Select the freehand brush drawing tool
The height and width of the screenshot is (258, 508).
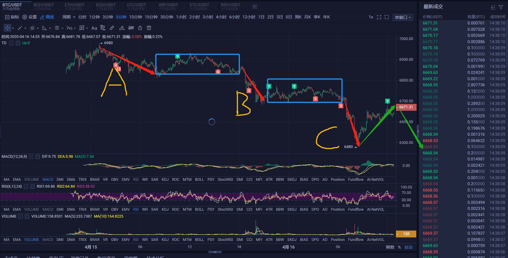[x=122, y=28]
